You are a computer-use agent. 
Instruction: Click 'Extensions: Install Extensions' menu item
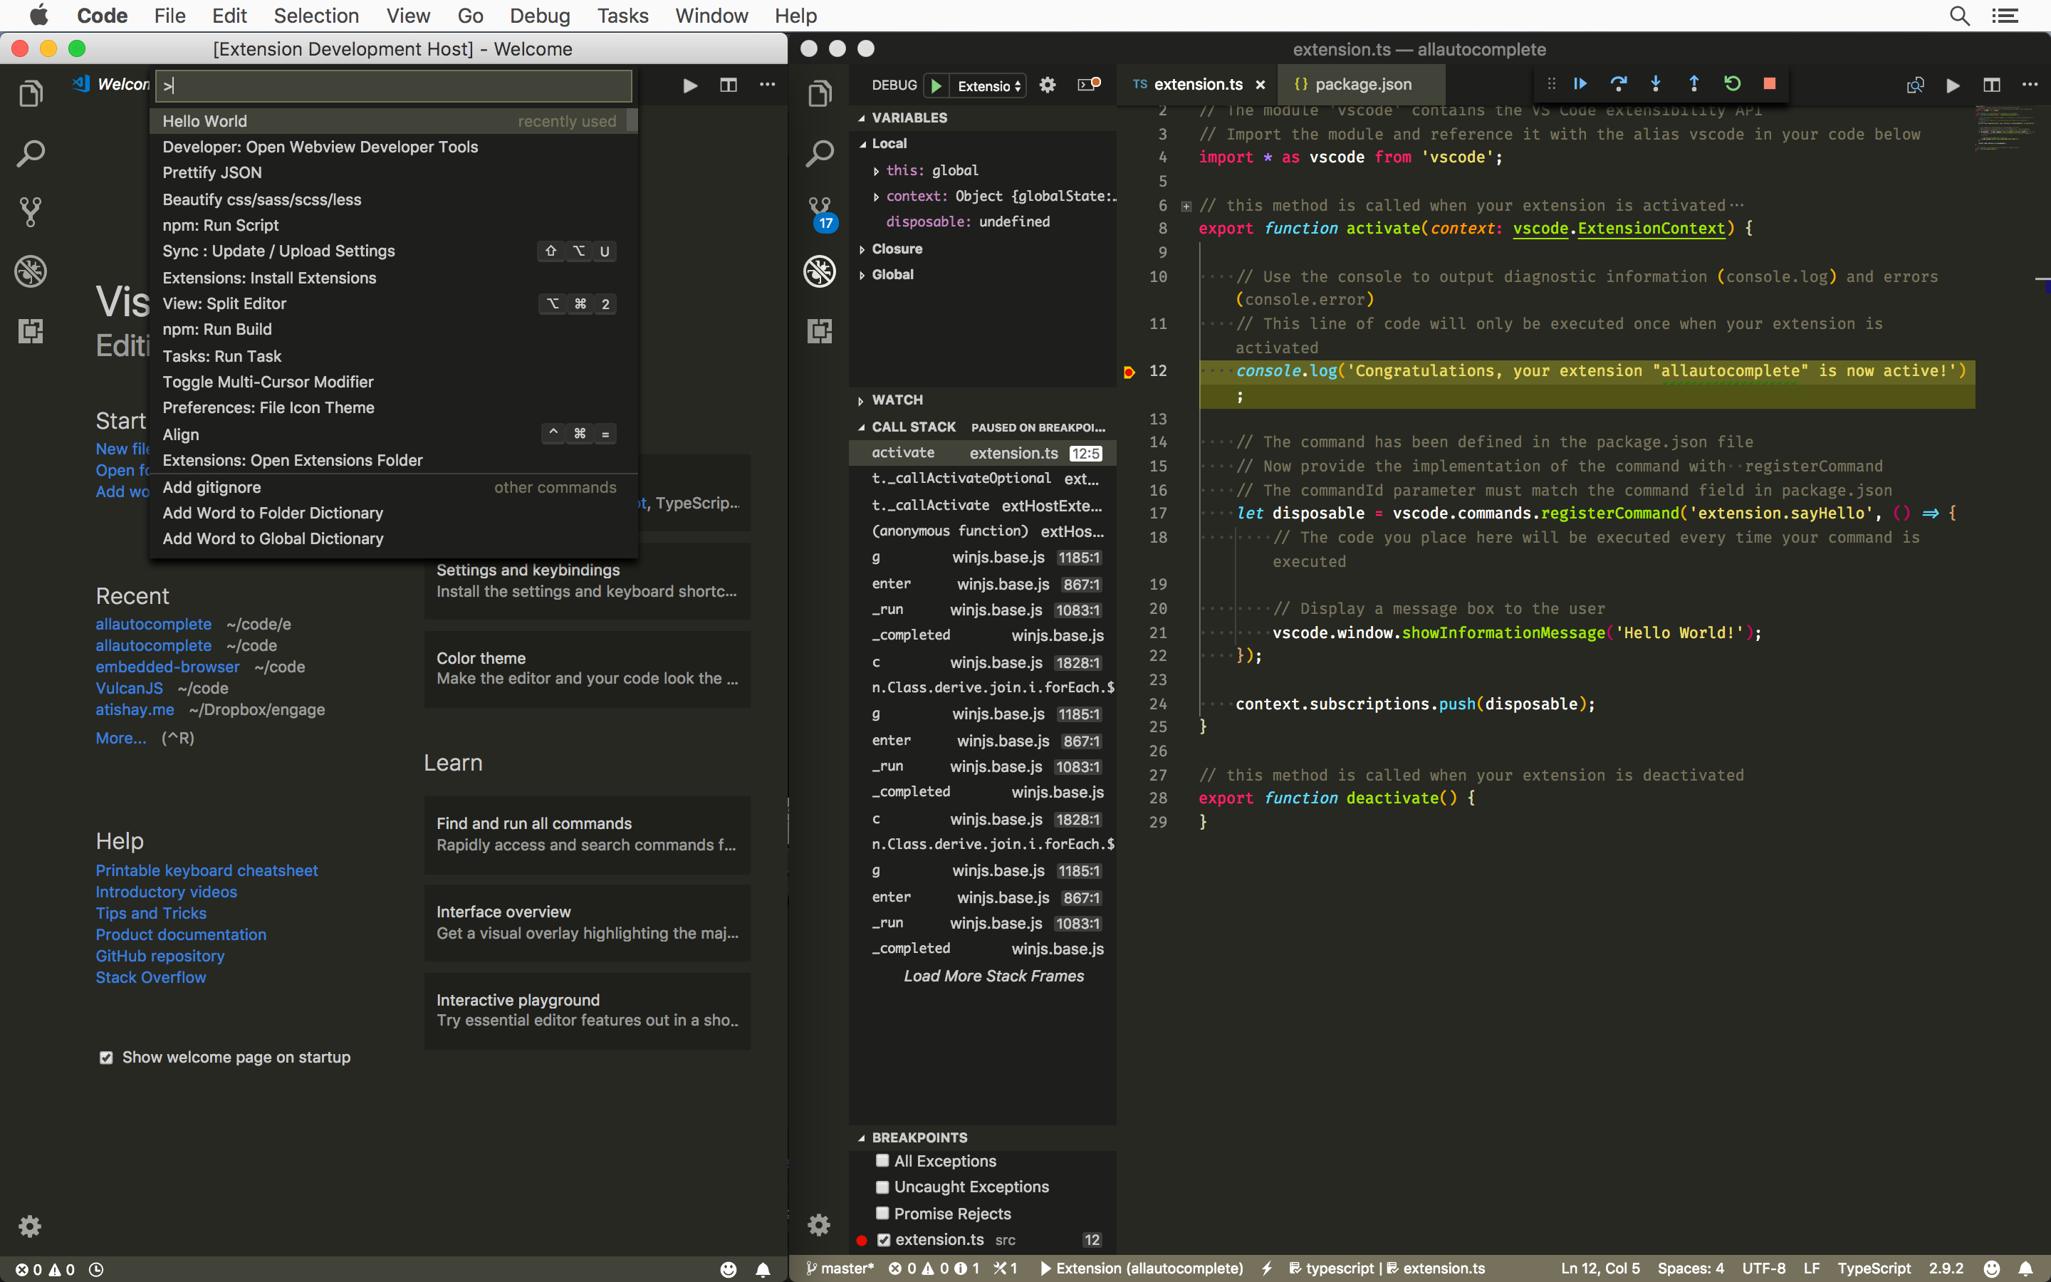tap(270, 278)
